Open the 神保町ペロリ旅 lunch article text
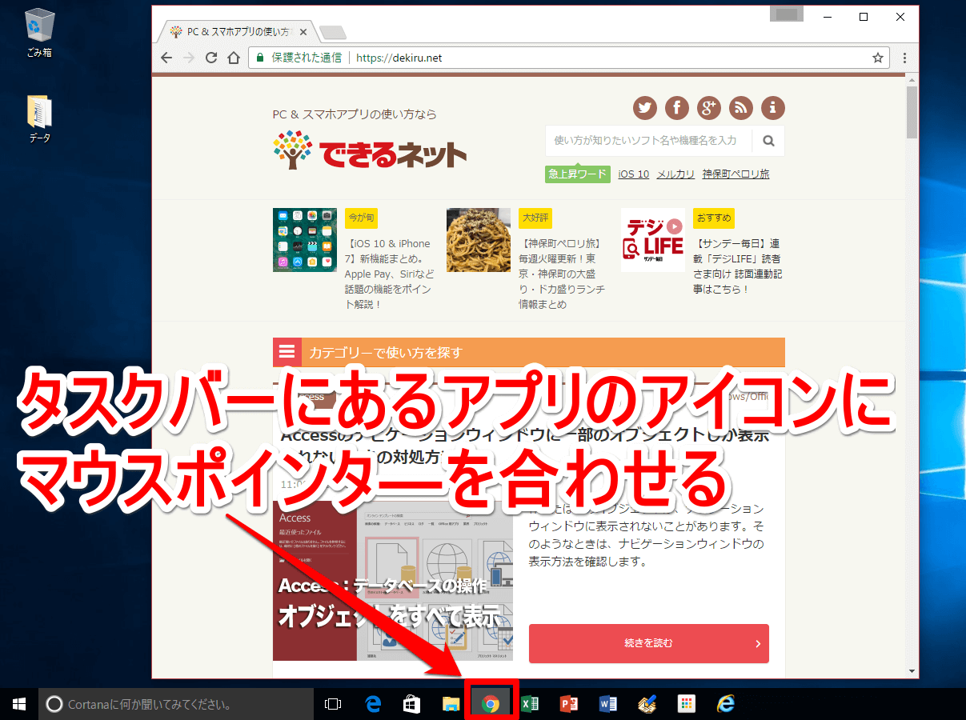The height and width of the screenshot is (720, 966). 562,274
